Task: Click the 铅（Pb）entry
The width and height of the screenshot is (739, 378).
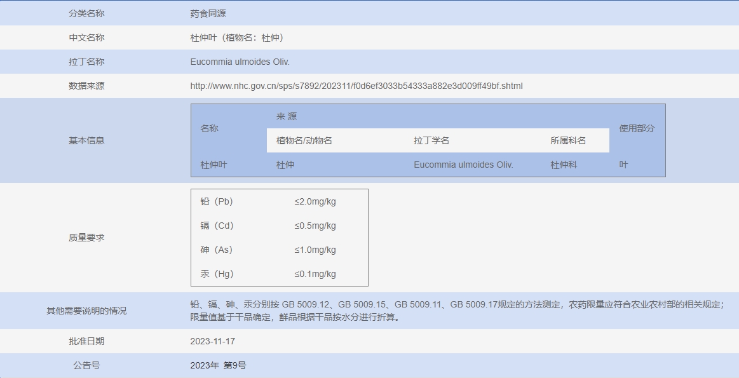Action: click(217, 202)
